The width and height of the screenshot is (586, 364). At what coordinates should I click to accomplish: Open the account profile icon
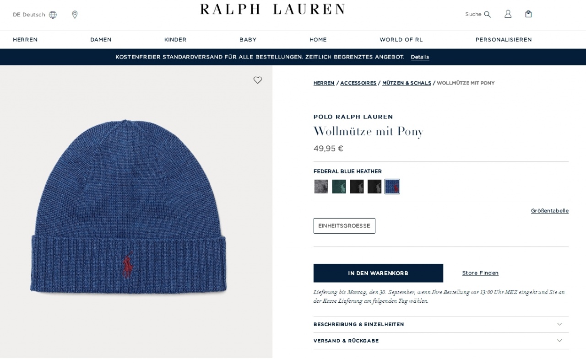(508, 14)
